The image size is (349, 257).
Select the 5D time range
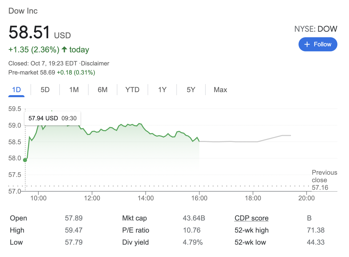click(45, 90)
